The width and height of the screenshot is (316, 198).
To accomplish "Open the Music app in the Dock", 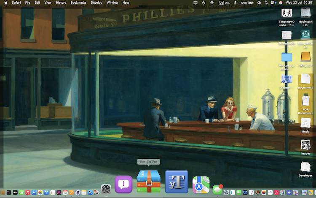I will coord(28,193).
